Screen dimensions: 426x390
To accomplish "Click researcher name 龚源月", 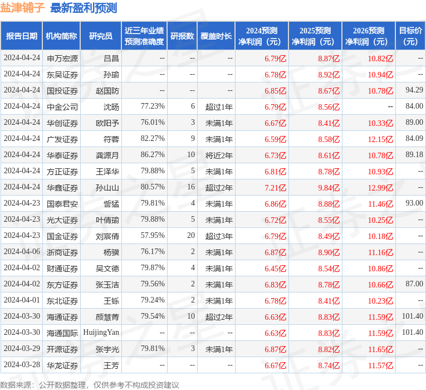I will tap(107, 155).
